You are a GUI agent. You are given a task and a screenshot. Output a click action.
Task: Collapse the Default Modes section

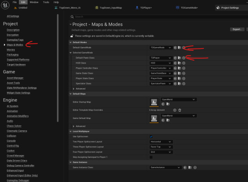71,43
